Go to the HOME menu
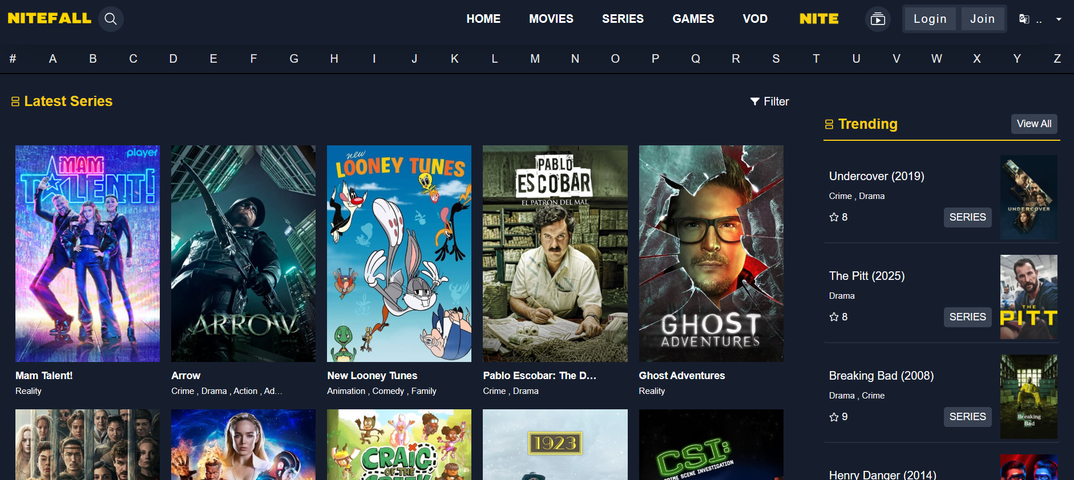 click(483, 19)
